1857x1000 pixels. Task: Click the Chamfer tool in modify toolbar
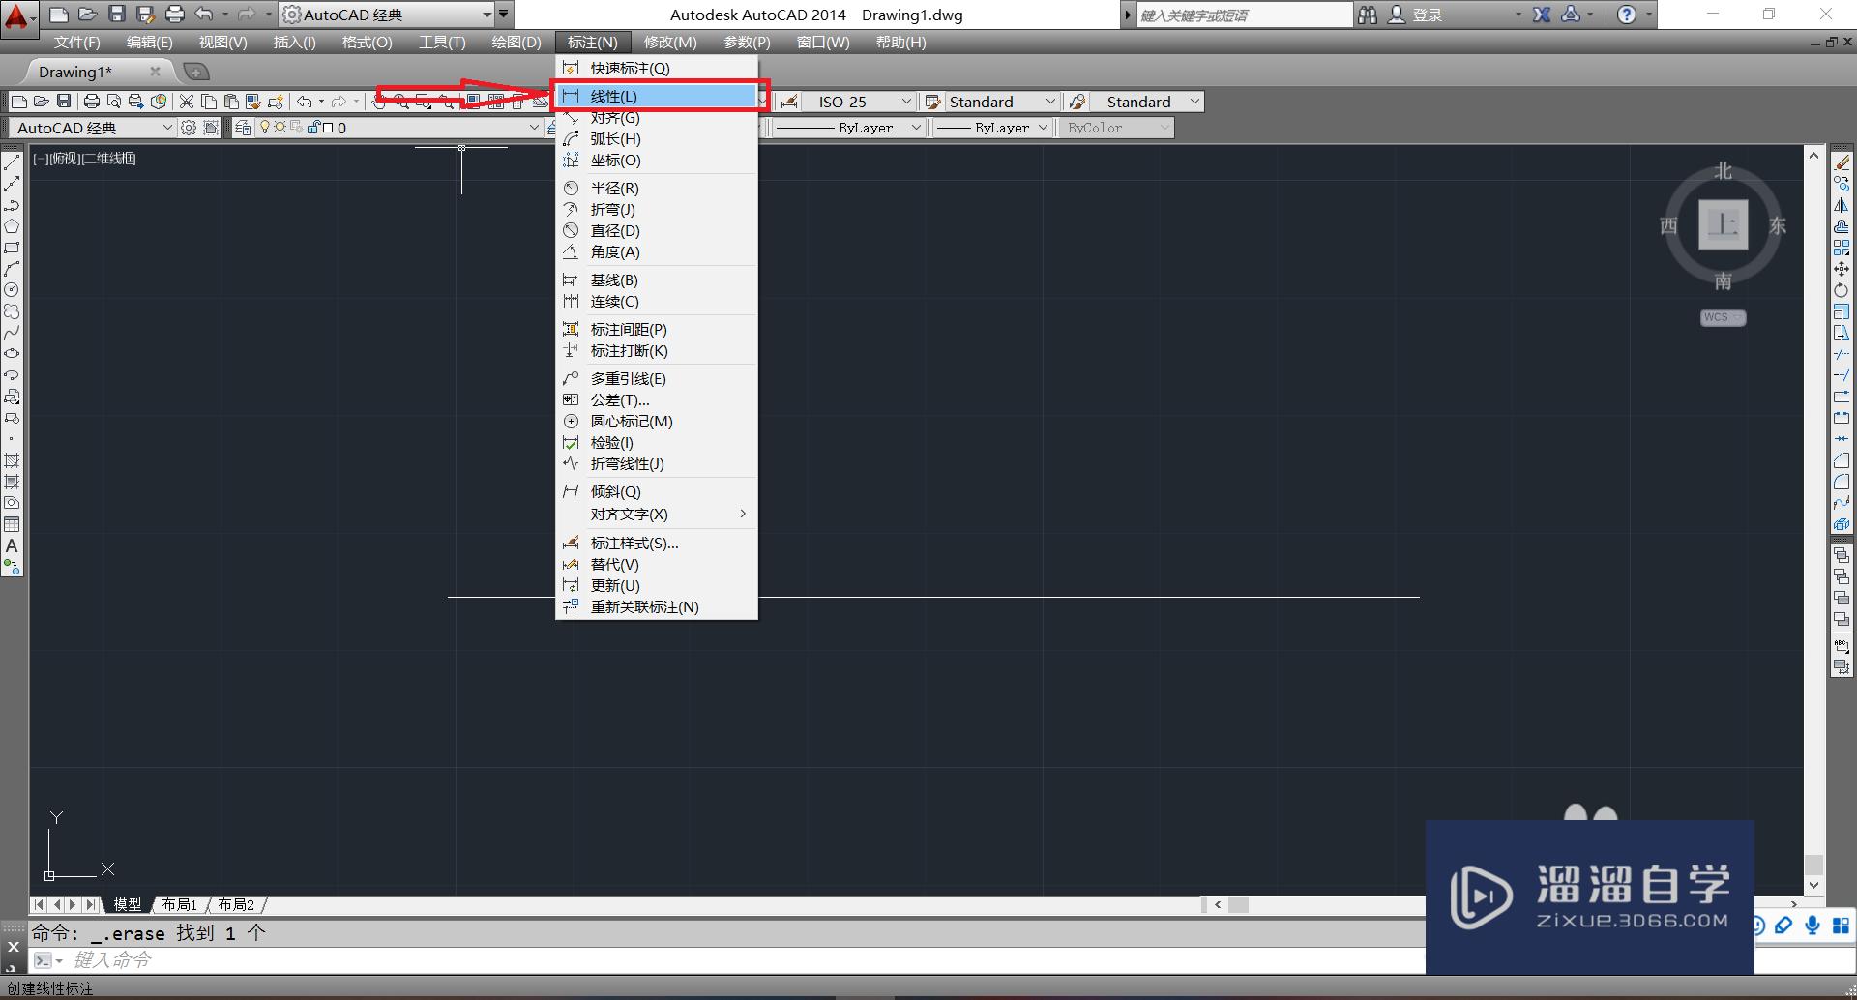coord(1842,460)
